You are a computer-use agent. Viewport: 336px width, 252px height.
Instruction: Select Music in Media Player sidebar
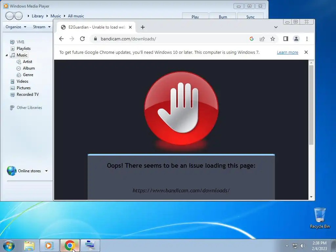pyautogui.click(x=19, y=55)
